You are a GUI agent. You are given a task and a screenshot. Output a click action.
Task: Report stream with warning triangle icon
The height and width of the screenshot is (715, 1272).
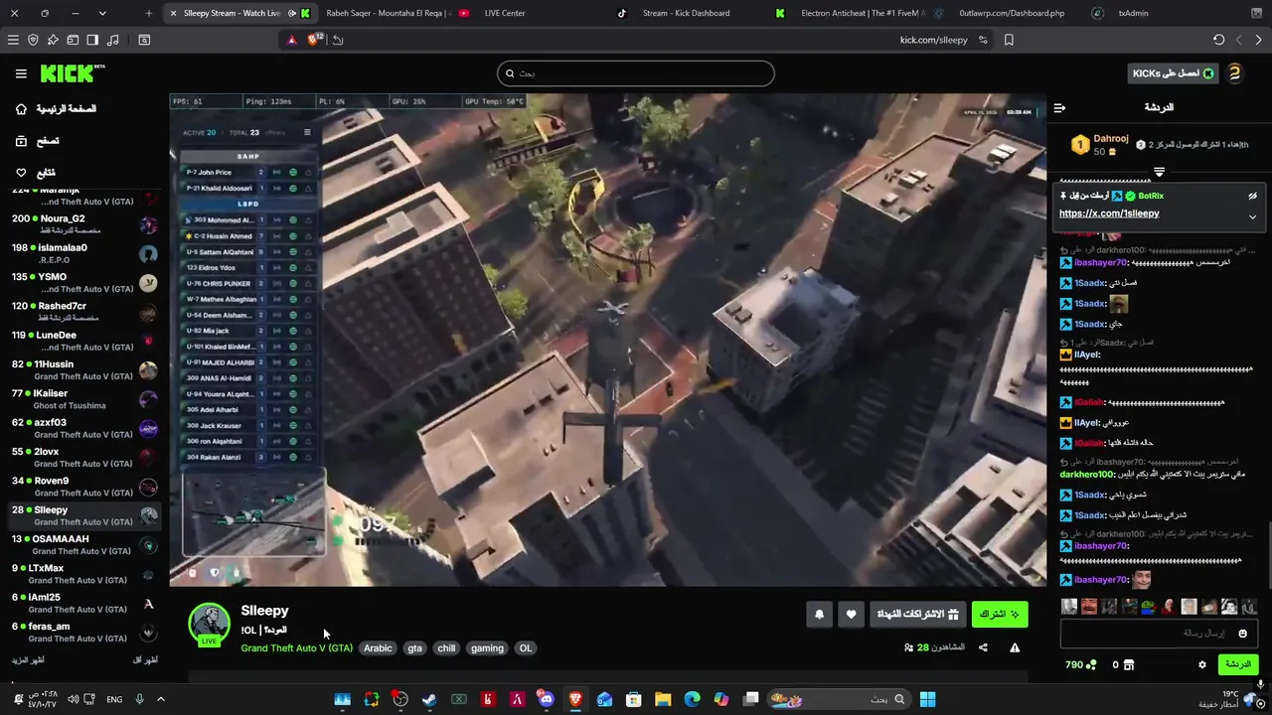(1015, 647)
